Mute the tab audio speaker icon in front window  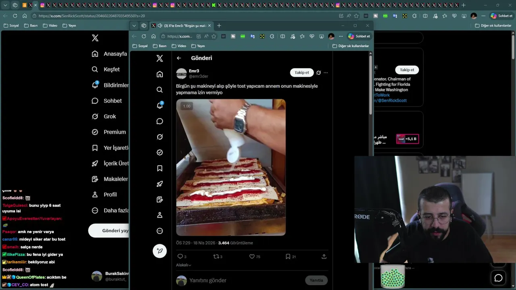coord(160,26)
